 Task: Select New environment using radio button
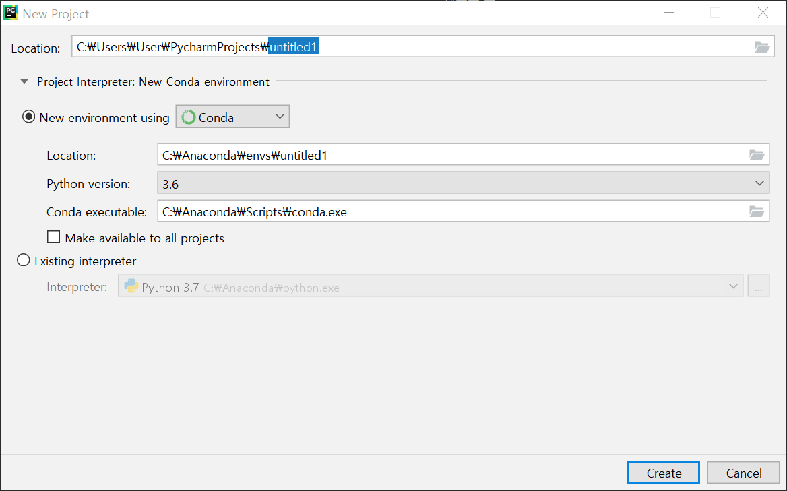pos(28,117)
